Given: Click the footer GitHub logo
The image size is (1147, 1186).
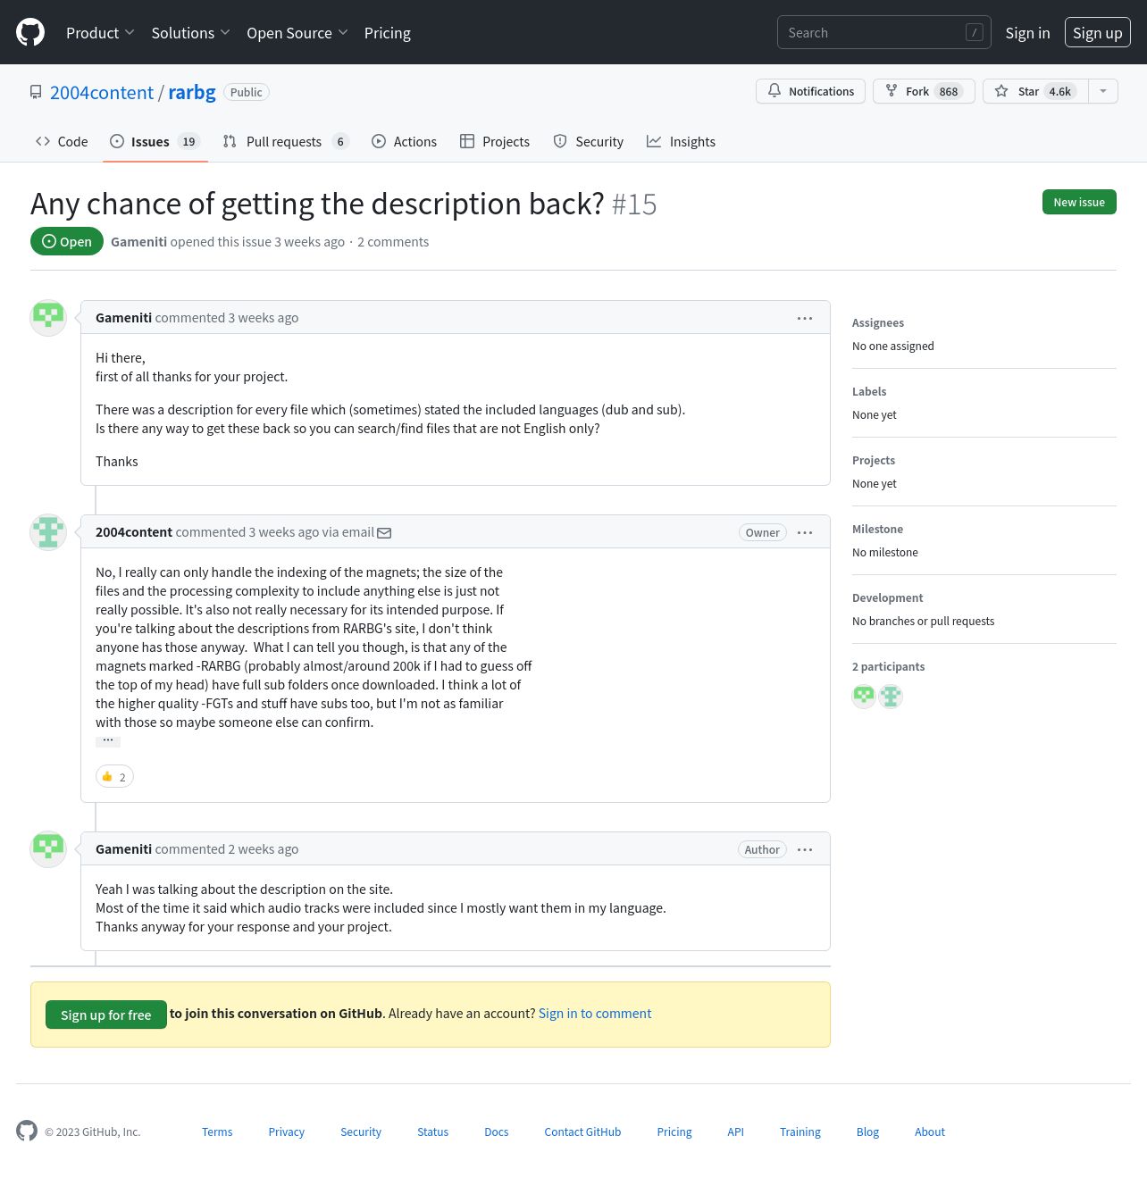Looking at the screenshot, I should coord(27,1131).
